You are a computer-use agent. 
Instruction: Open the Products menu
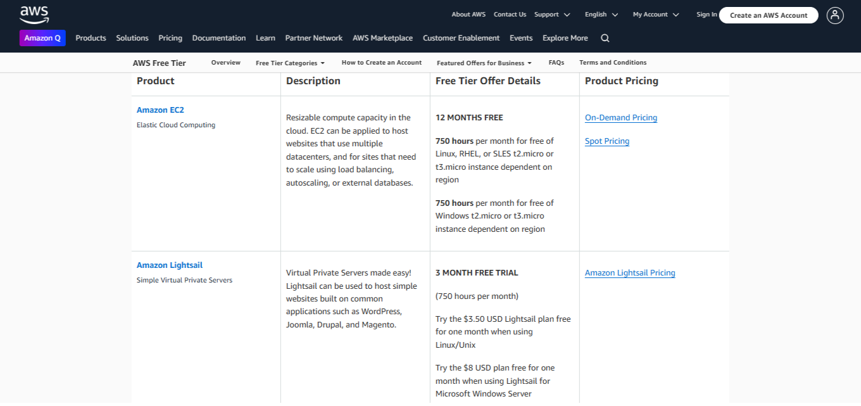click(x=91, y=38)
